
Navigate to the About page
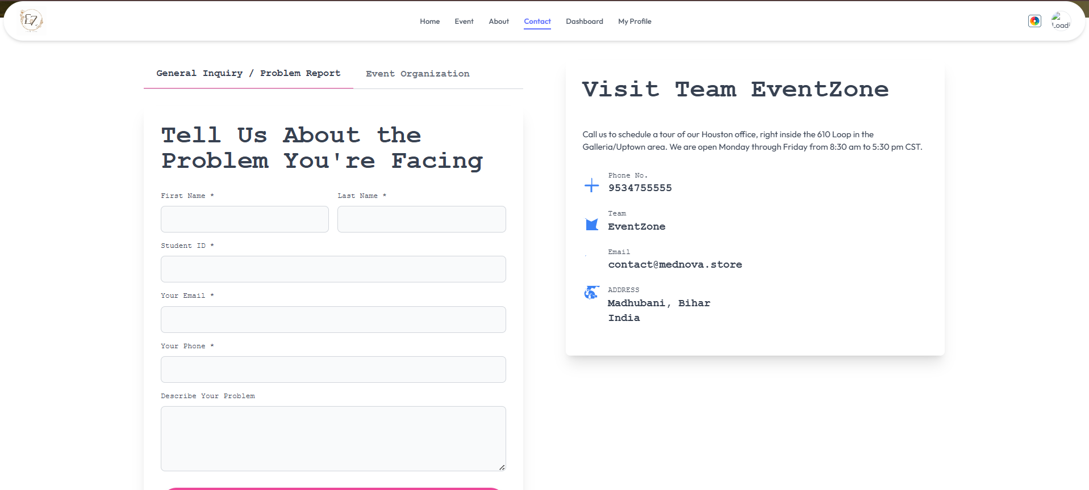(x=499, y=22)
